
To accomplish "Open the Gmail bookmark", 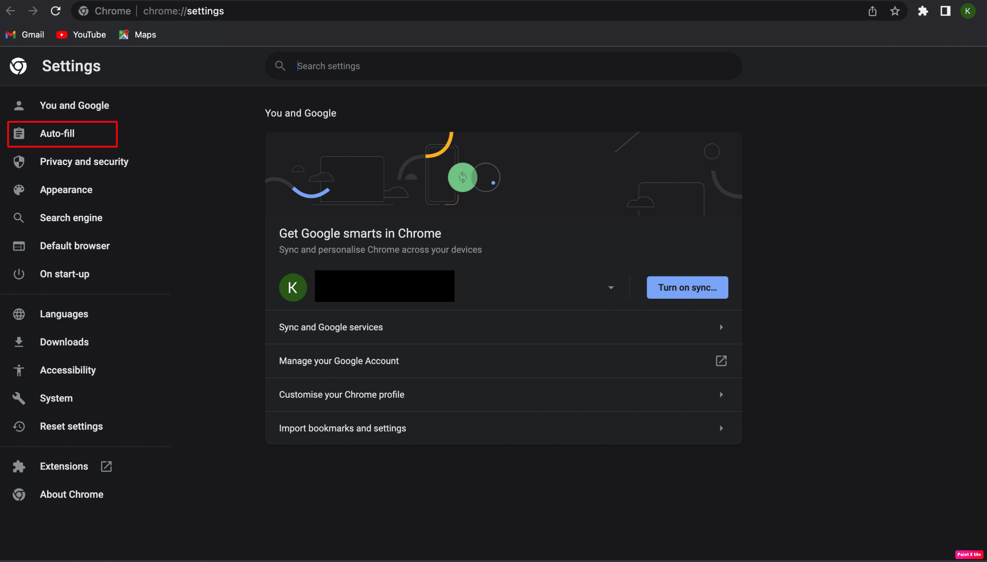I will pyautogui.click(x=25, y=35).
